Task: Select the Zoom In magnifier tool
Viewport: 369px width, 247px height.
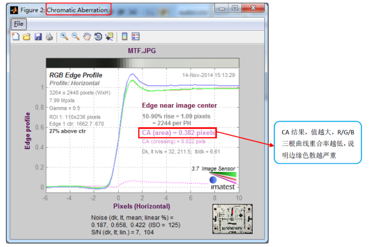Action: [x=64, y=37]
